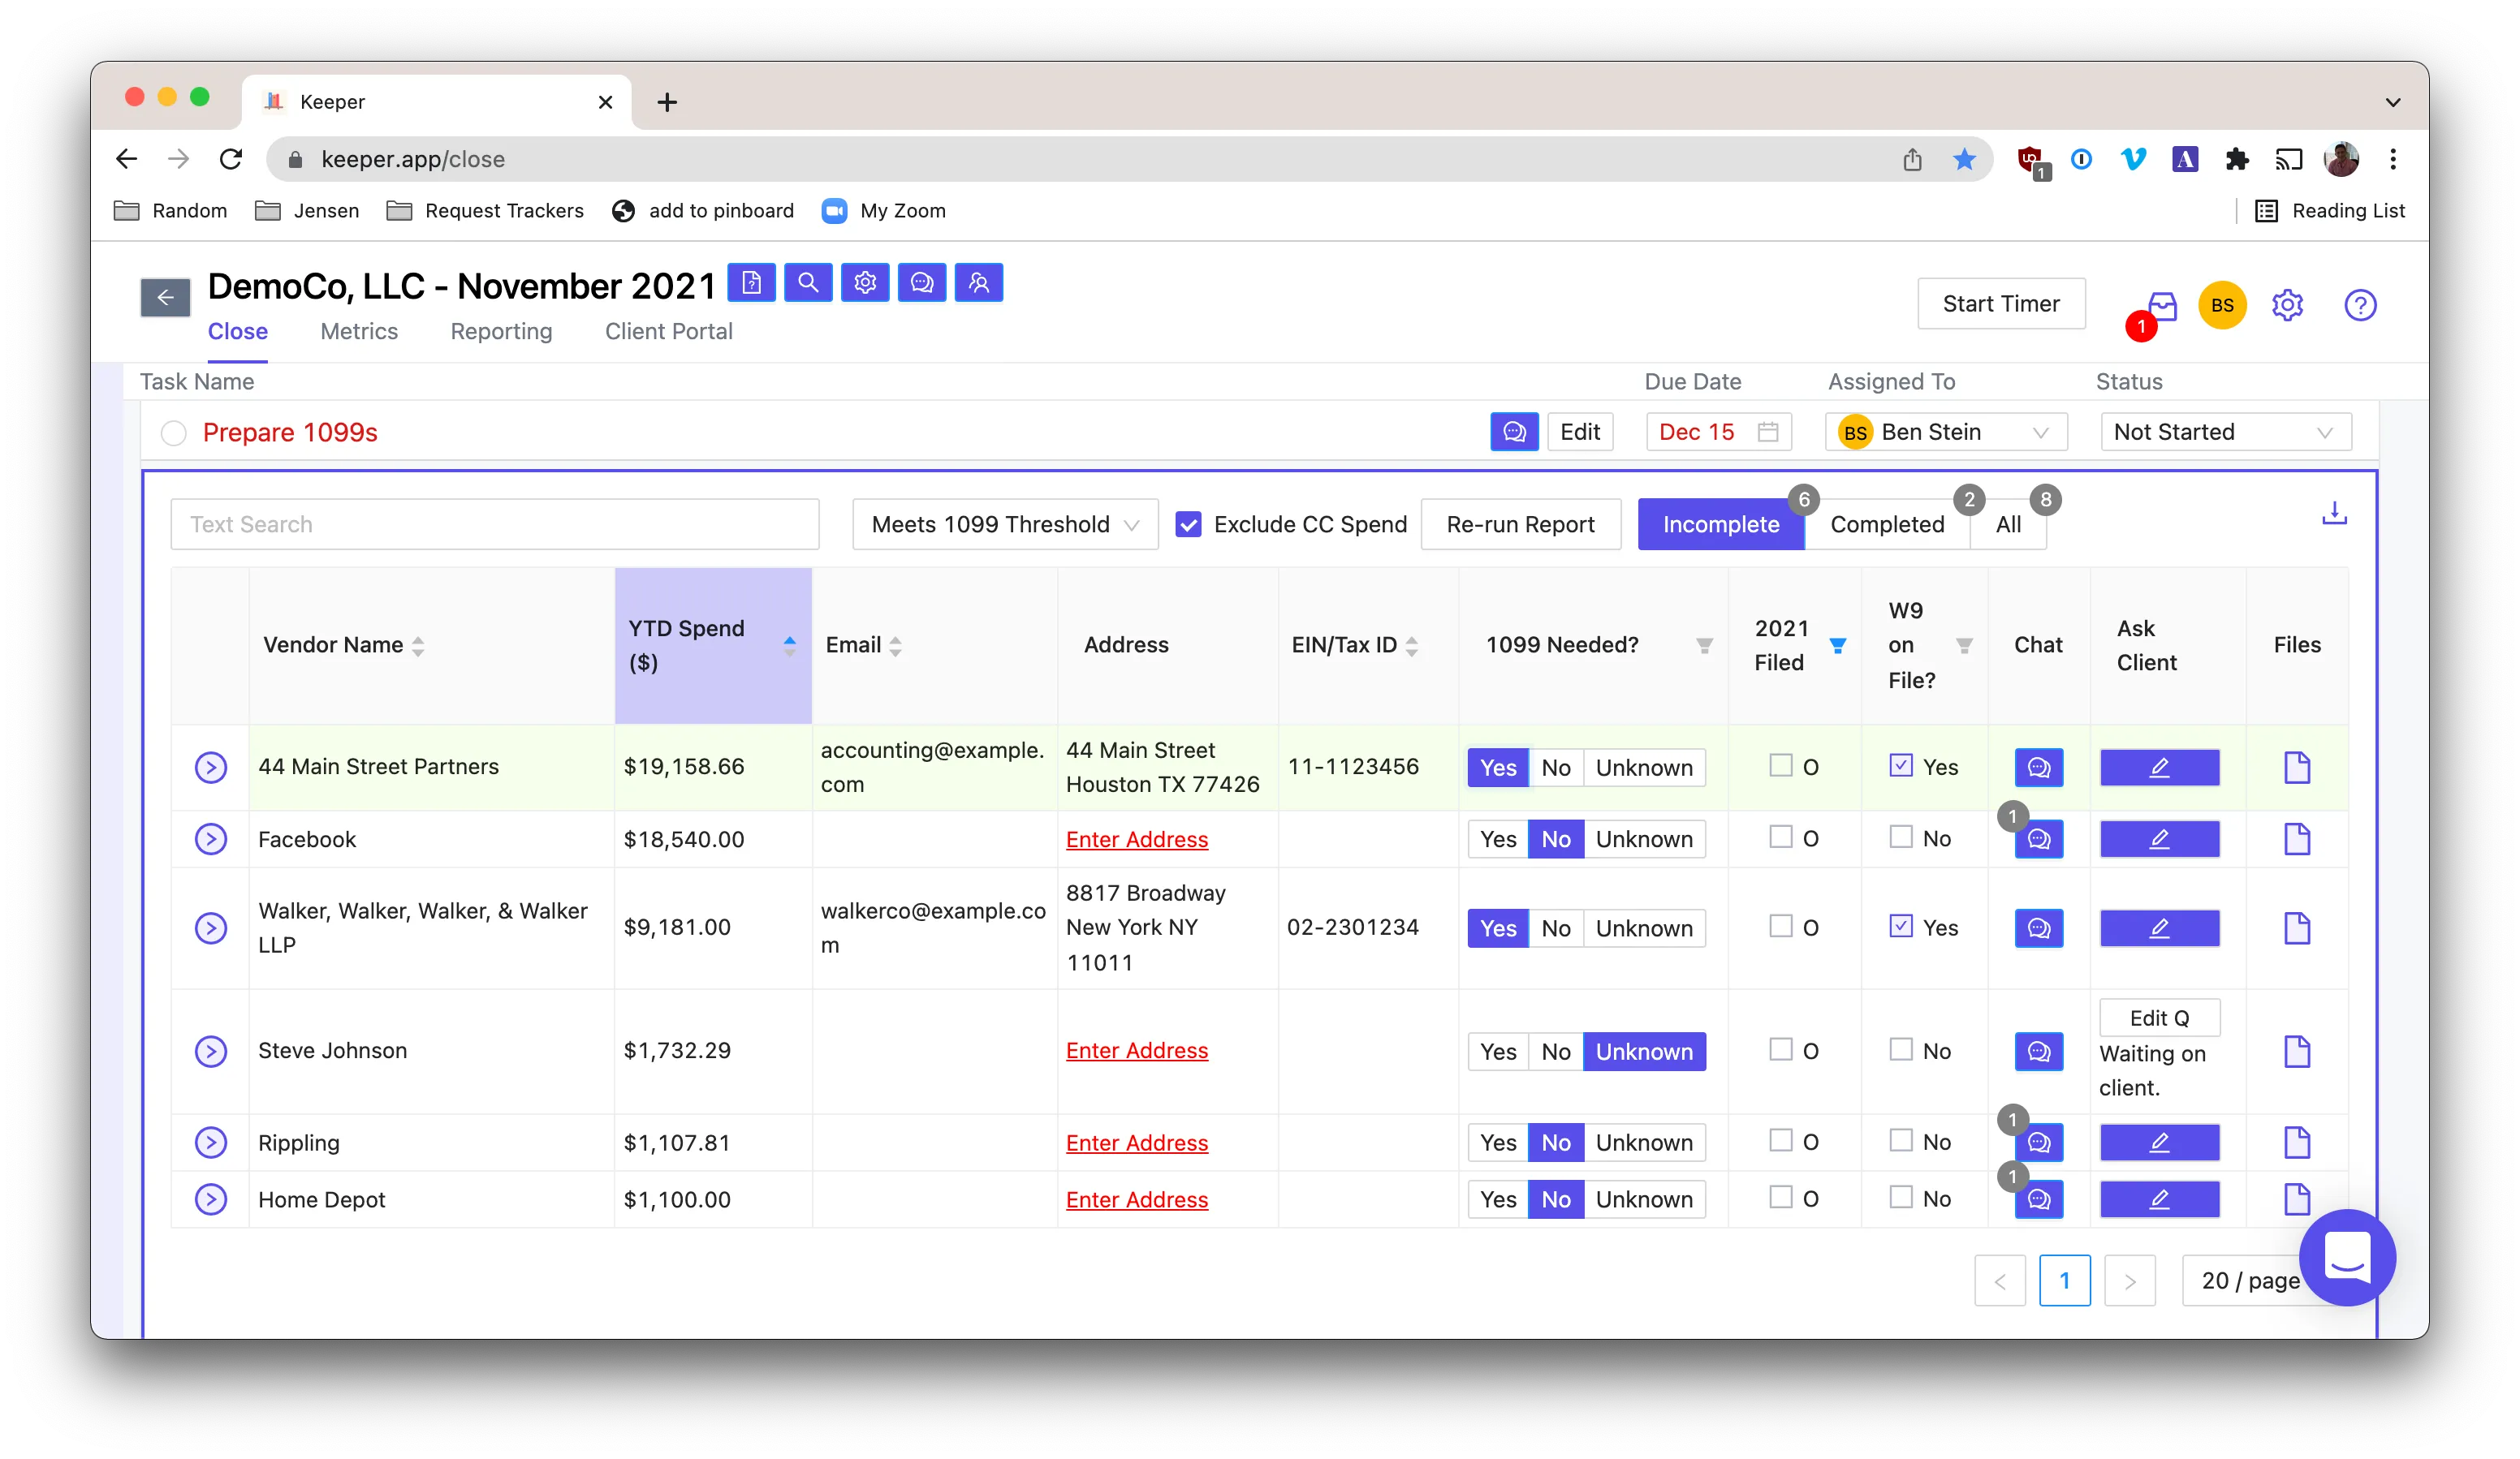Set 1099 Needed to Yes for Steve Johnson

tap(1498, 1052)
